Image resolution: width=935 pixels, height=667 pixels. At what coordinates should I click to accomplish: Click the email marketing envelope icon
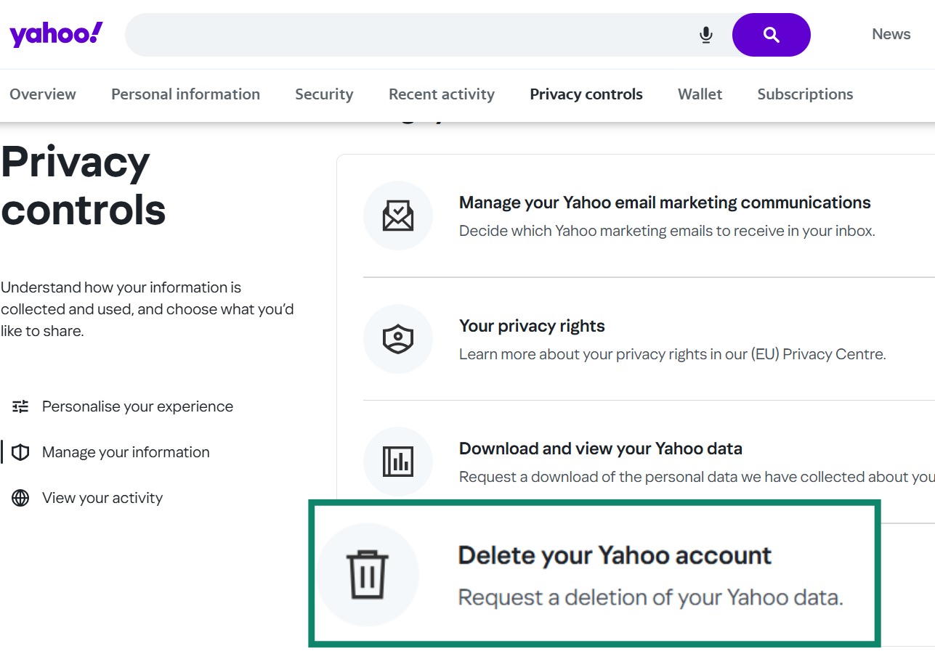click(x=397, y=216)
